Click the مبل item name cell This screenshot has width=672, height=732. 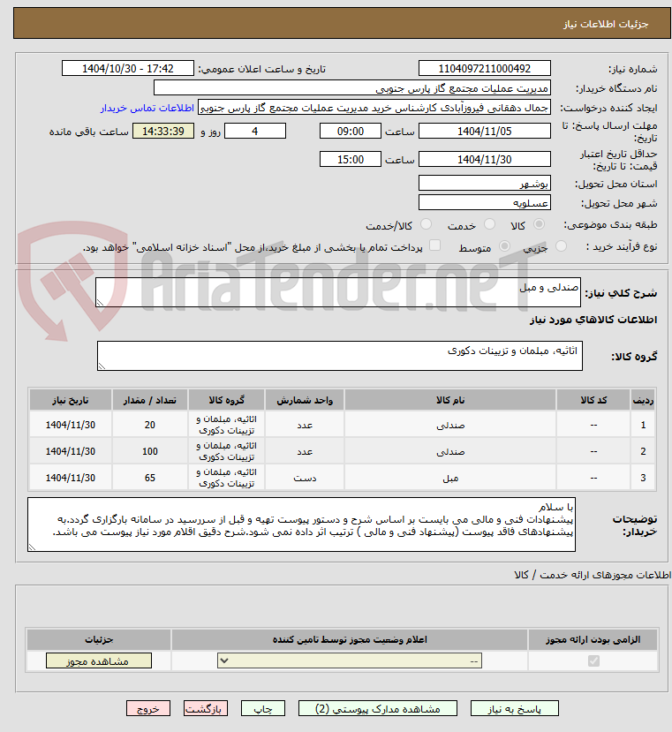pyautogui.click(x=450, y=478)
